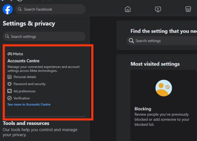
Task: Focus the Search Facebook field
Action: coord(51,9)
